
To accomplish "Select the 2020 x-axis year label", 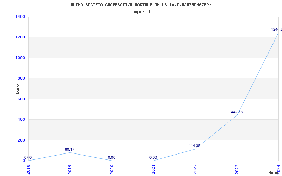I will point(112,169).
